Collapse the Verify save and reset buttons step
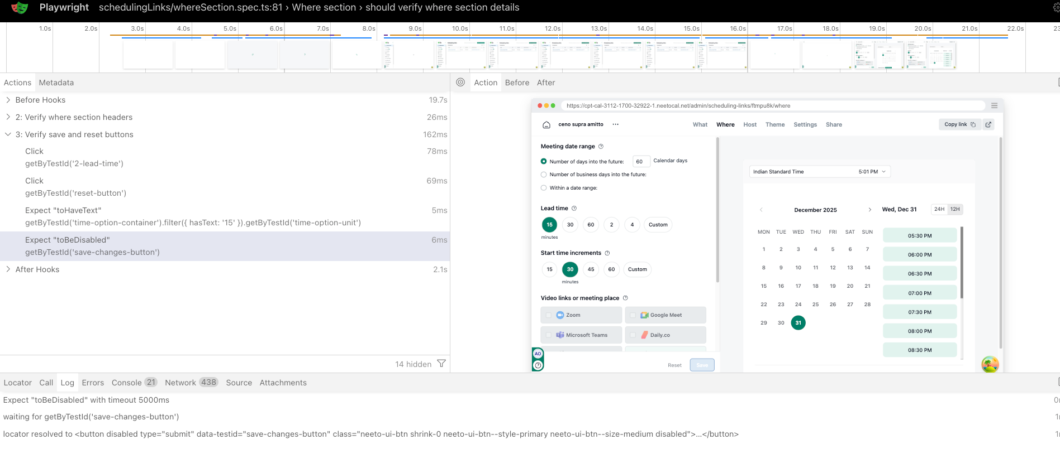Viewport: 1060px width, 454px height. click(x=8, y=134)
